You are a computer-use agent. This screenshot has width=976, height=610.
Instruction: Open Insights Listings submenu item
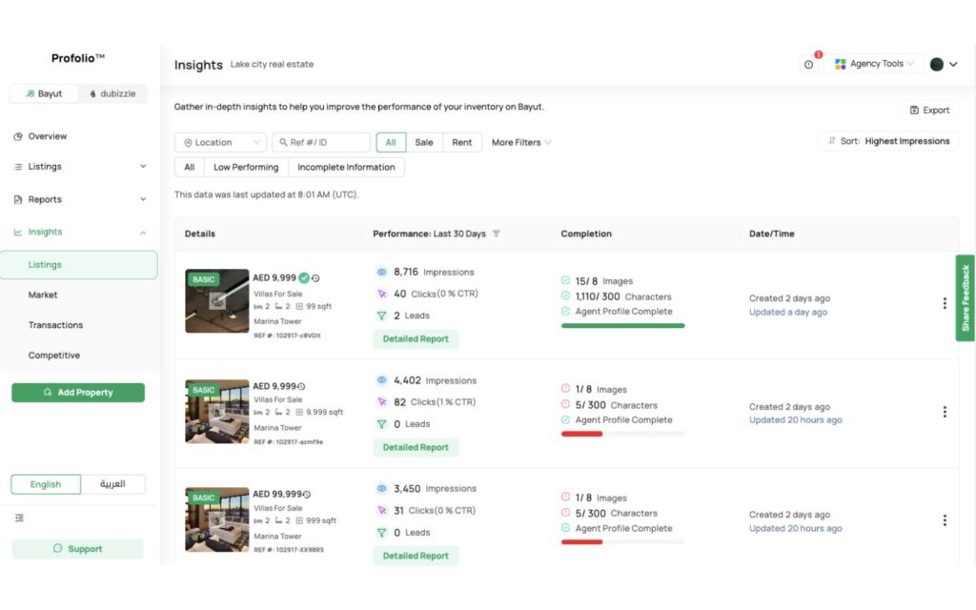pyautogui.click(x=79, y=265)
